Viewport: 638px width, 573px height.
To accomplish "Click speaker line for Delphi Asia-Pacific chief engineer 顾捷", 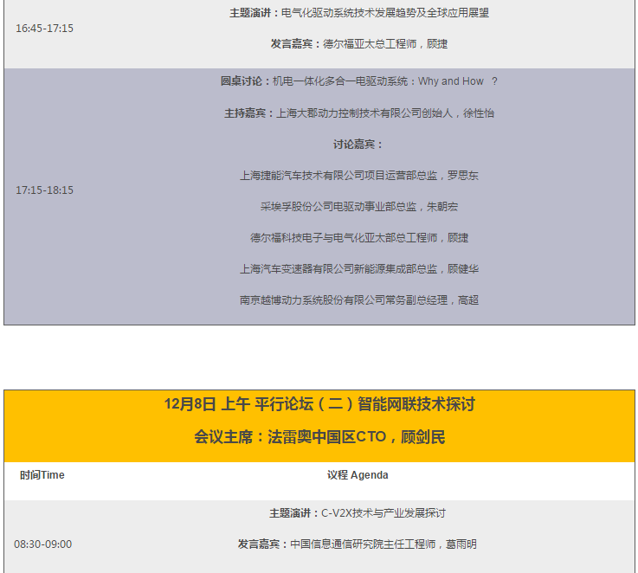I will coord(358,44).
